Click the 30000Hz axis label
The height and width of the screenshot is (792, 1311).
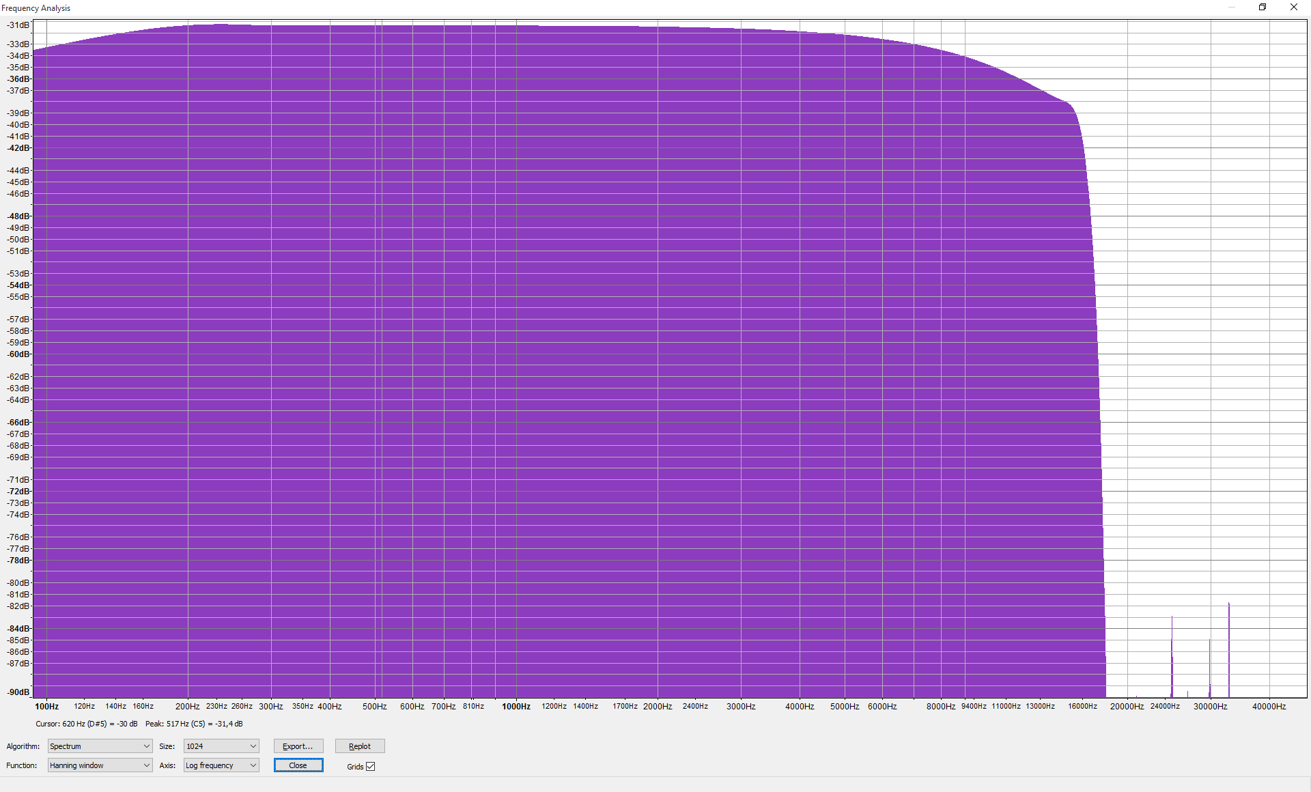coord(1210,707)
